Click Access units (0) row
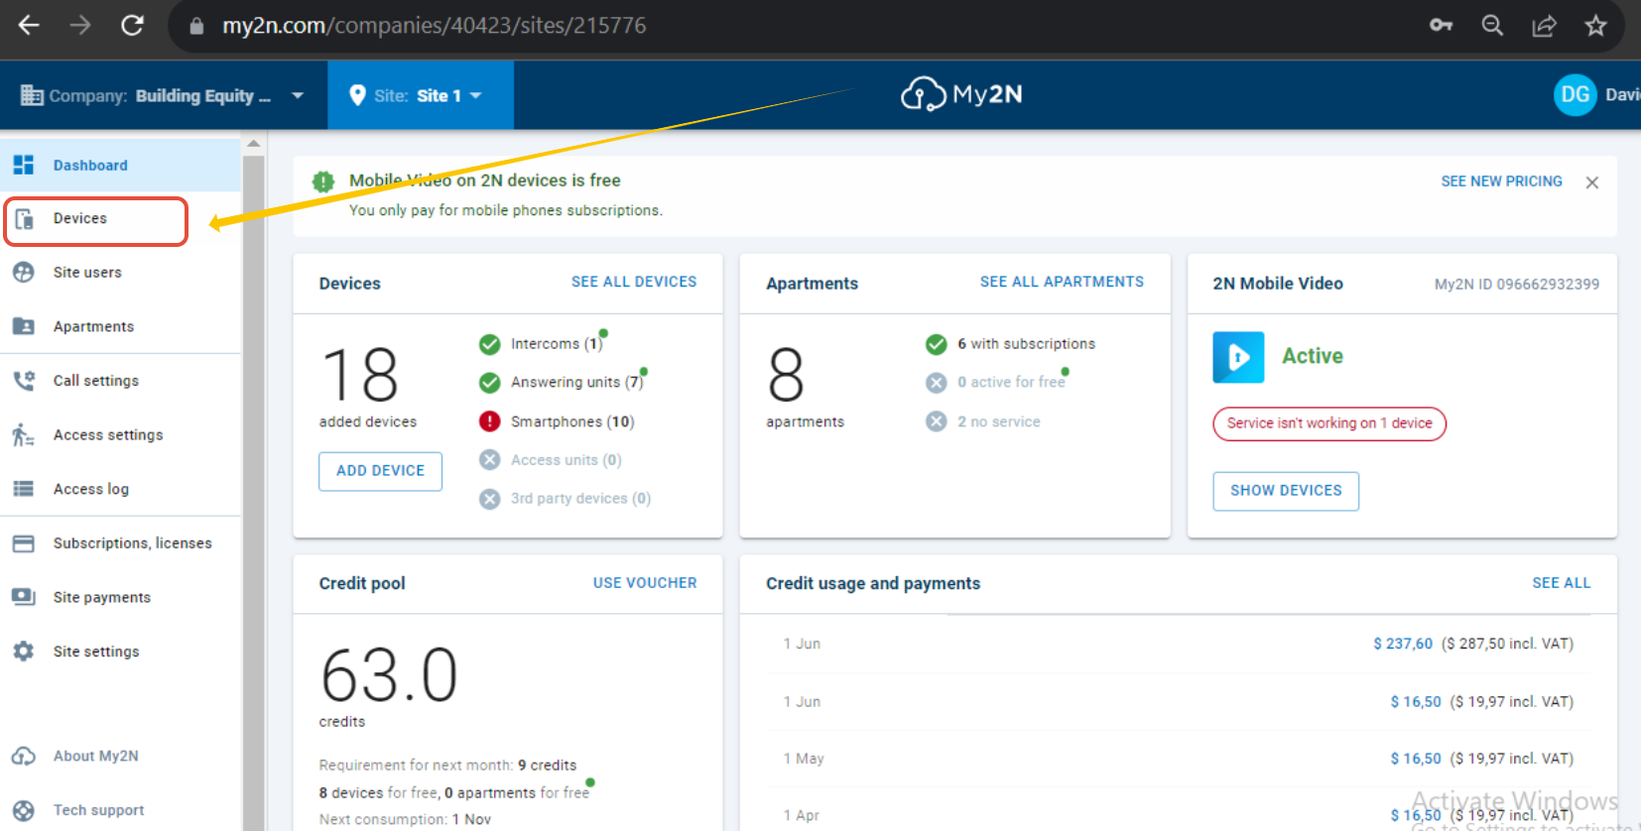1641x831 pixels. (x=551, y=460)
